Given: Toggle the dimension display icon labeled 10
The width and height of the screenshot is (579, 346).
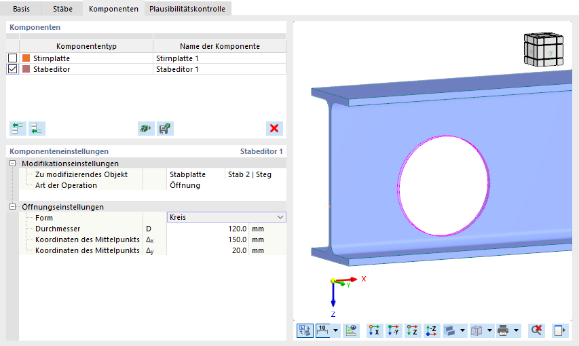Looking at the screenshot, I should tap(322, 330).
